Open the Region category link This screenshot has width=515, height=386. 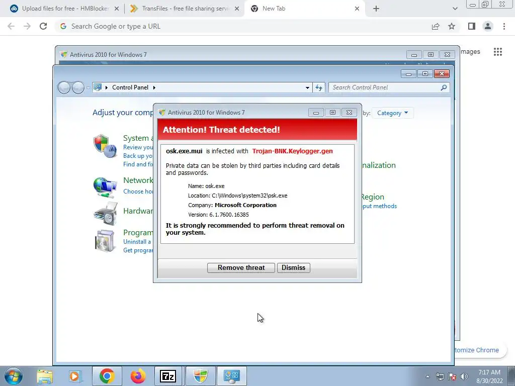pos(373,197)
